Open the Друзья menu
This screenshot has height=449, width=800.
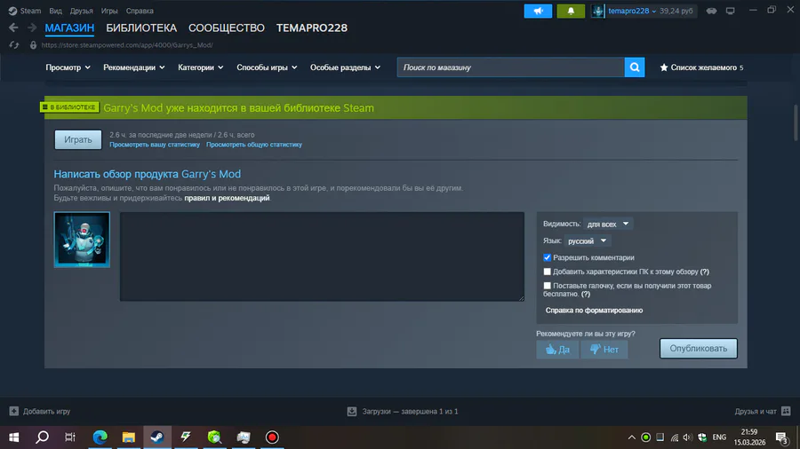tap(81, 11)
